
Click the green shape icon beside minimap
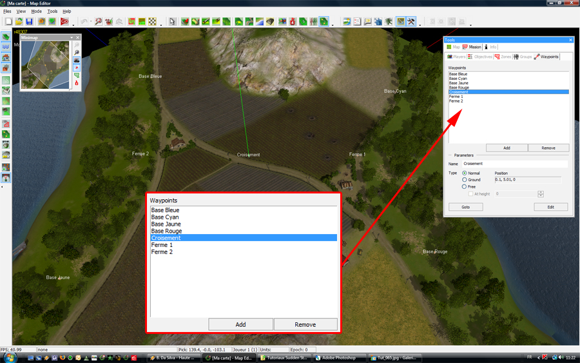tap(77, 75)
